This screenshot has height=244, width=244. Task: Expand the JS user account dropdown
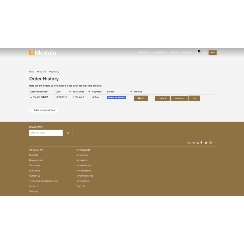pyautogui.click(x=212, y=52)
